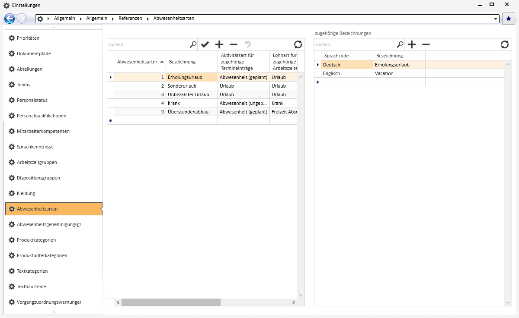Open Personalstatus in sidebar
519x318 pixels.
coord(54,100)
